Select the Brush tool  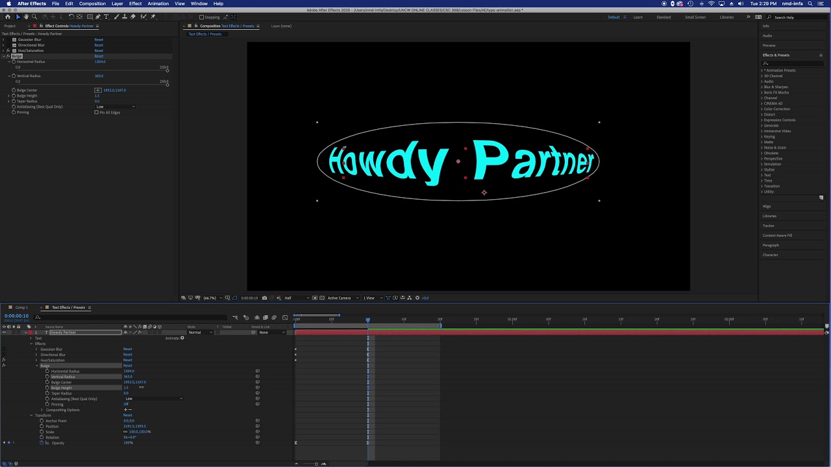(116, 17)
